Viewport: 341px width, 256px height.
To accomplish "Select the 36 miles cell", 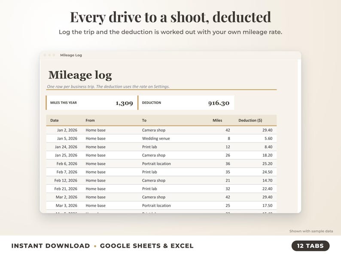I will [228, 164].
